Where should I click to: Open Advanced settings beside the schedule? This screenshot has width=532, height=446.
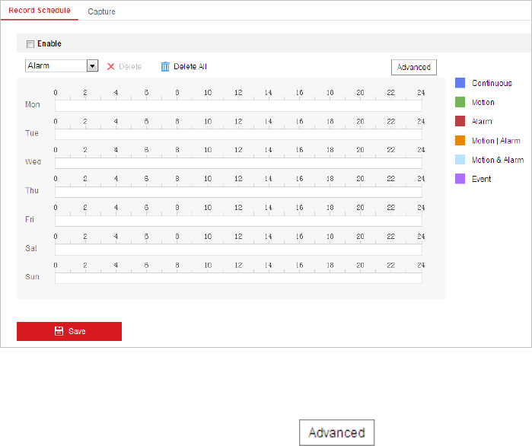click(x=414, y=67)
